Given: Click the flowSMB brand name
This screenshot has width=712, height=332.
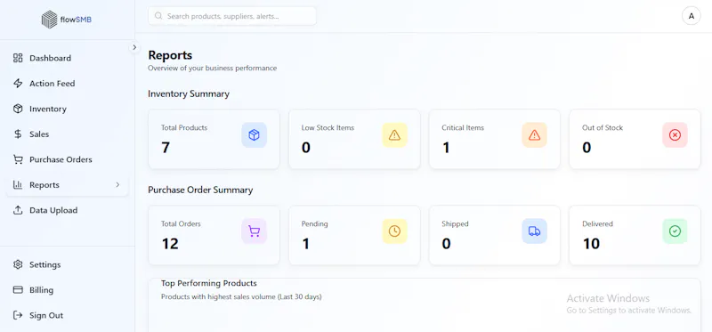Looking at the screenshot, I should (76, 20).
